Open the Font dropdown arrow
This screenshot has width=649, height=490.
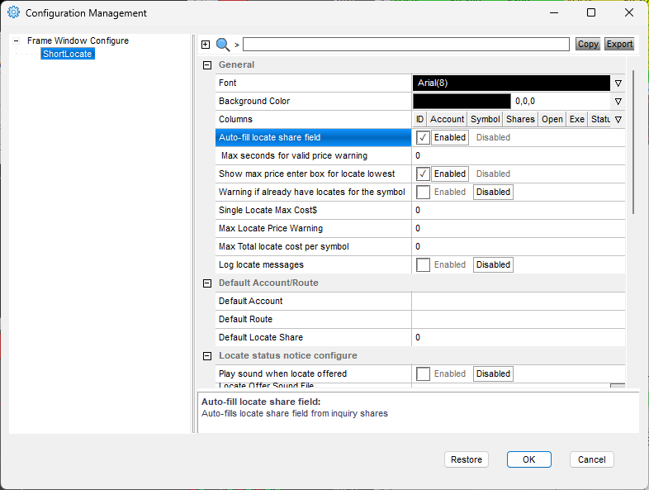[618, 83]
